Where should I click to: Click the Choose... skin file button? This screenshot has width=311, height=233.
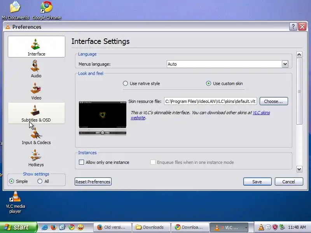(x=274, y=101)
